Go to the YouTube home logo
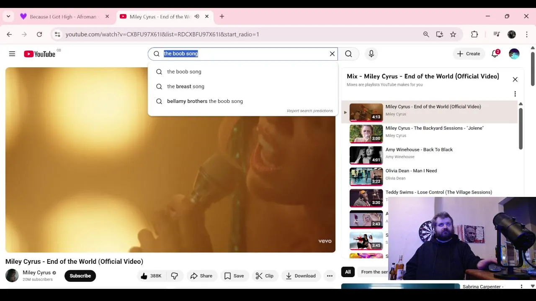The height and width of the screenshot is (301, 536). click(x=39, y=54)
